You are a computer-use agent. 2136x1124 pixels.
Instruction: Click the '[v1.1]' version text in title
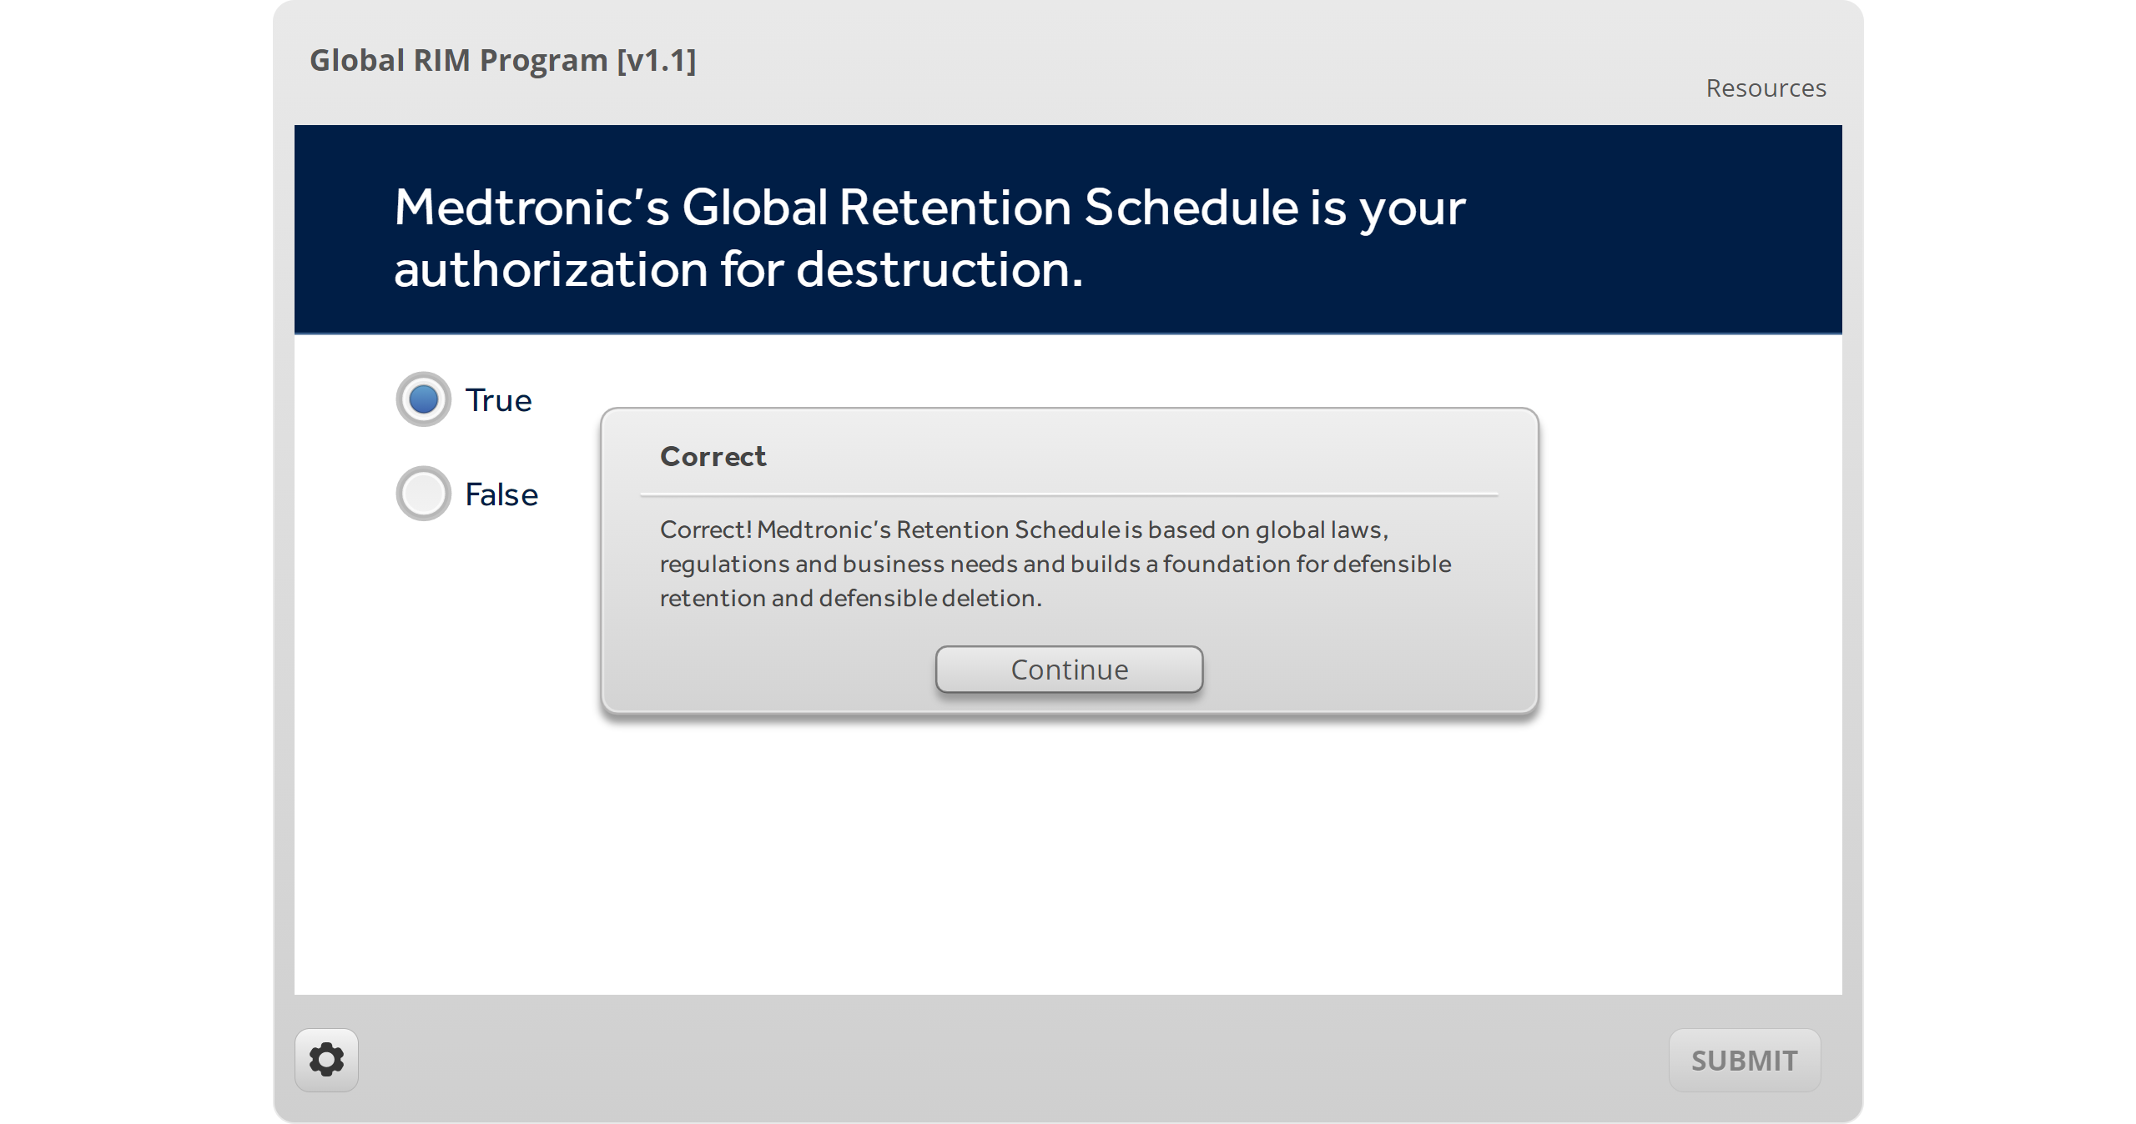(657, 61)
